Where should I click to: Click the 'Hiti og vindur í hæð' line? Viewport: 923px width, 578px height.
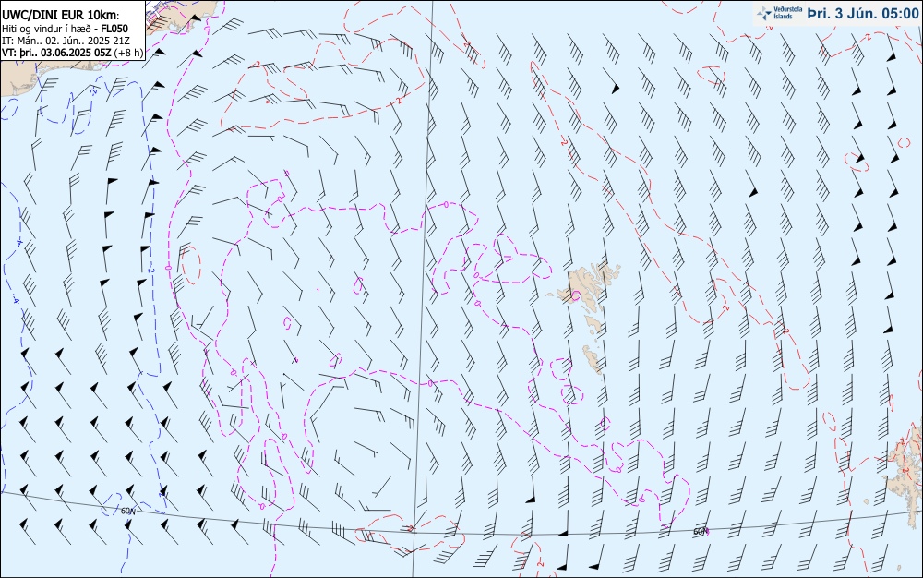click(x=46, y=29)
